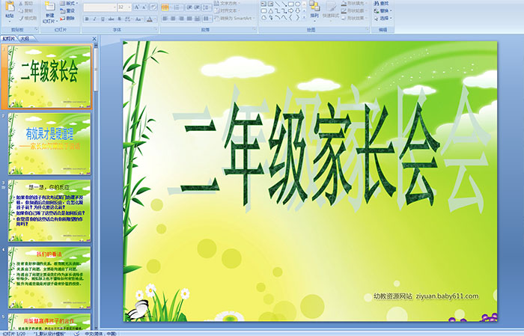Image resolution: width=524 pixels, height=336 pixels.
Task: Select the straight Line shape
Action: pos(278,4)
